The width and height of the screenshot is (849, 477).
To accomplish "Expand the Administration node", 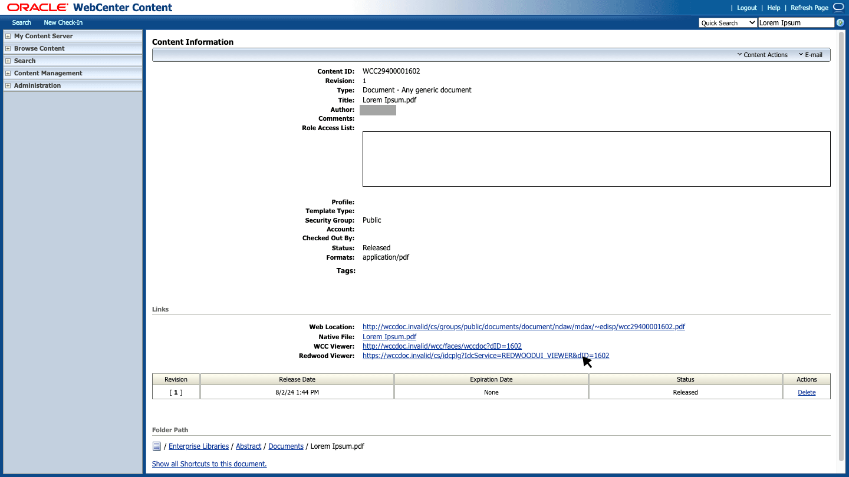I will 8,86.
